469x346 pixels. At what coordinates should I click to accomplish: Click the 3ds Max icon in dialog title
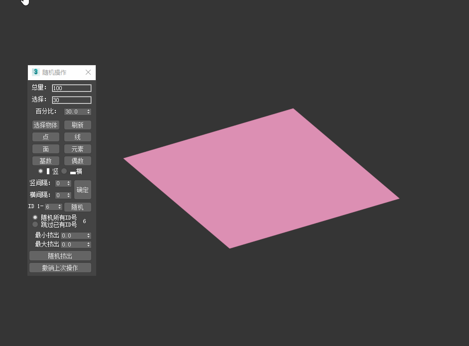click(x=35, y=72)
